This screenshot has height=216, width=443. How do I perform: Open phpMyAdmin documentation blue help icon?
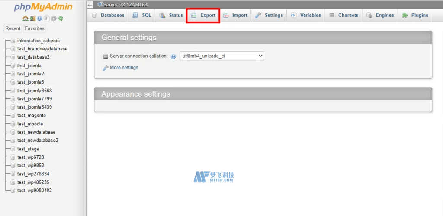(39, 19)
